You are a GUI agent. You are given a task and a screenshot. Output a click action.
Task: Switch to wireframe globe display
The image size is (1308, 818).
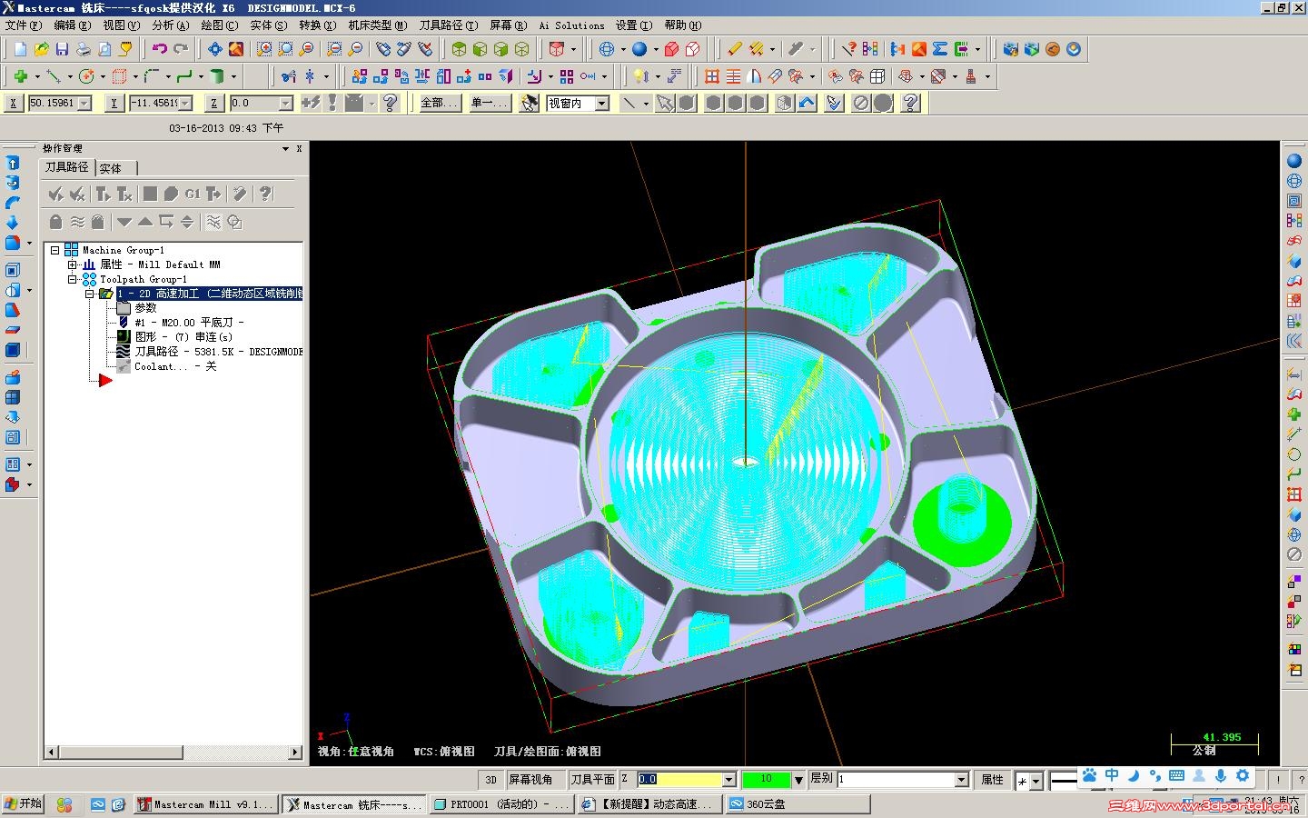click(607, 49)
